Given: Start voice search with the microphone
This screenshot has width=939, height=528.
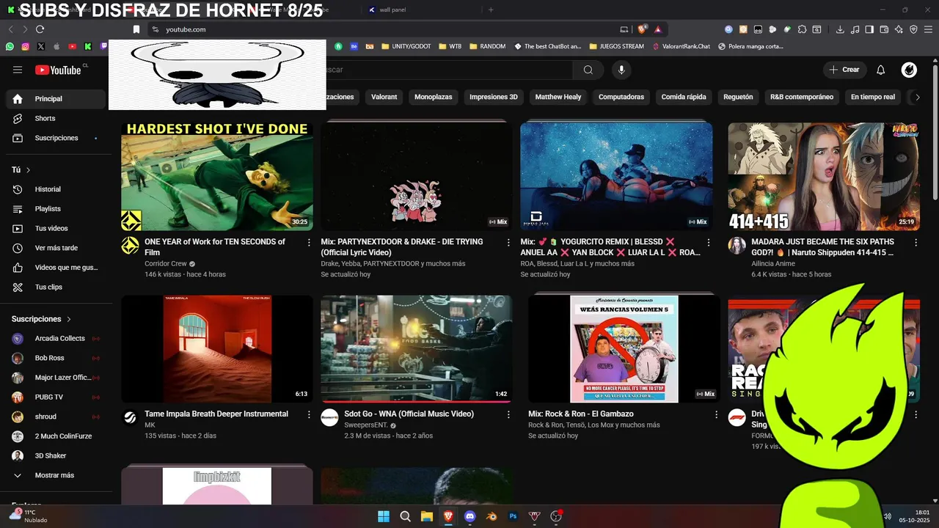Looking at the screenshot, I should point(621,70).
